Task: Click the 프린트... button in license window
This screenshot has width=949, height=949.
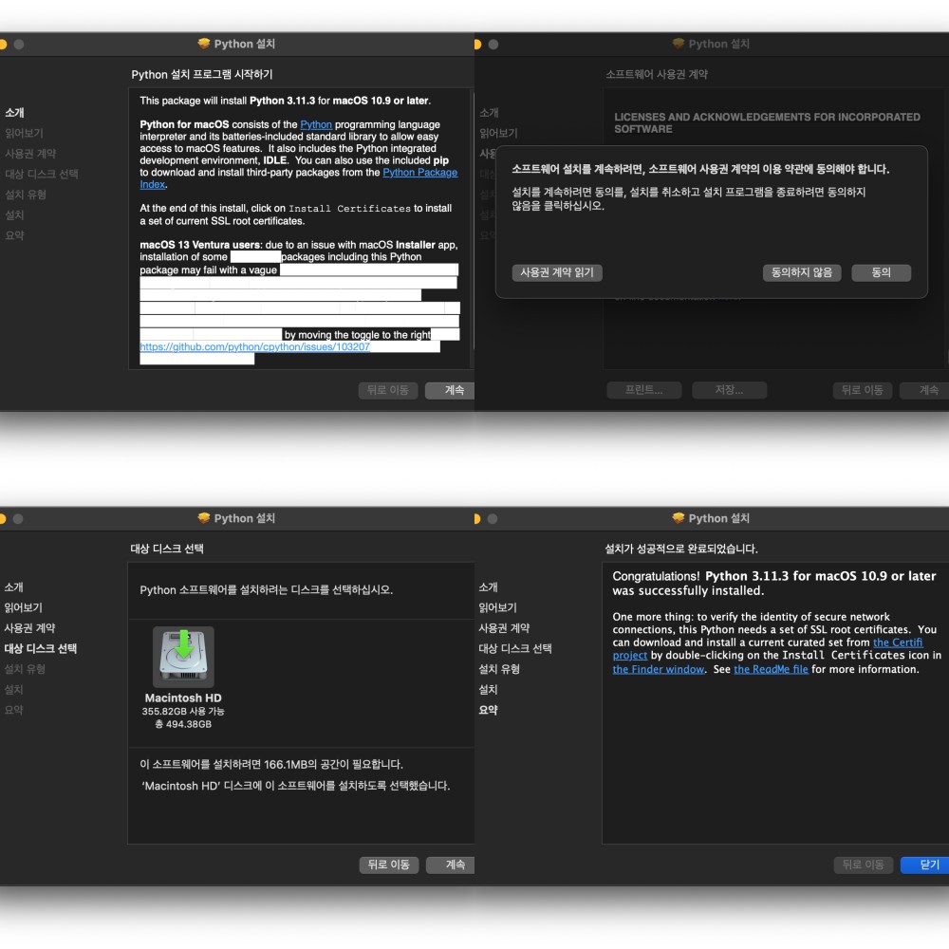Action: 644,390
